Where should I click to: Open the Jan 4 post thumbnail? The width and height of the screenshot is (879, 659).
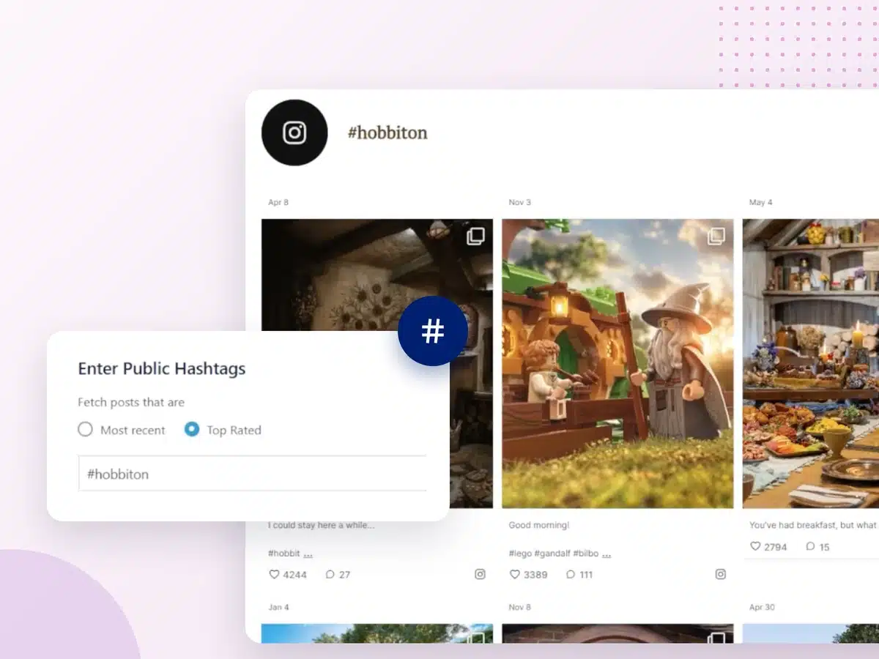pyautogui.click(x=377, y=633)
